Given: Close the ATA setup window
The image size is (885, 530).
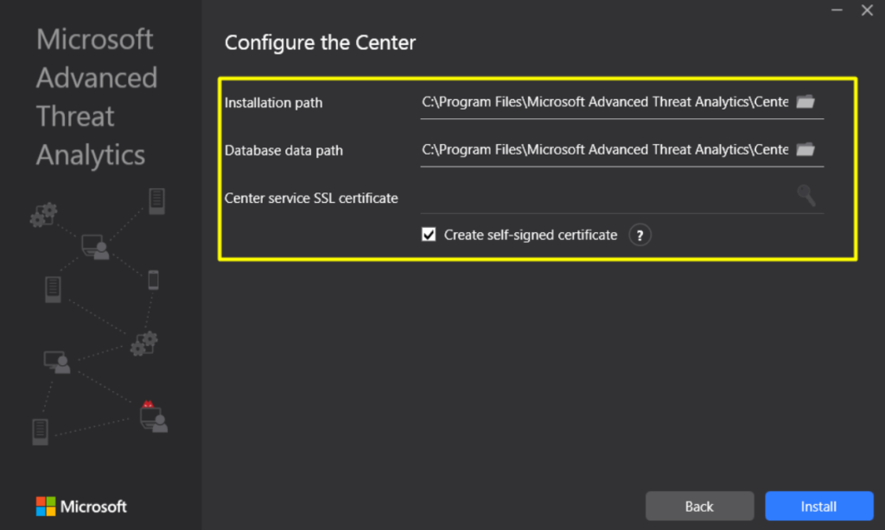Looking at the screenshot, I should [x=867, y=10].
